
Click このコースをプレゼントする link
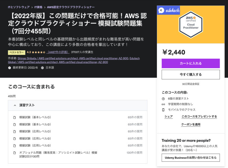click(x=199, y=116)
